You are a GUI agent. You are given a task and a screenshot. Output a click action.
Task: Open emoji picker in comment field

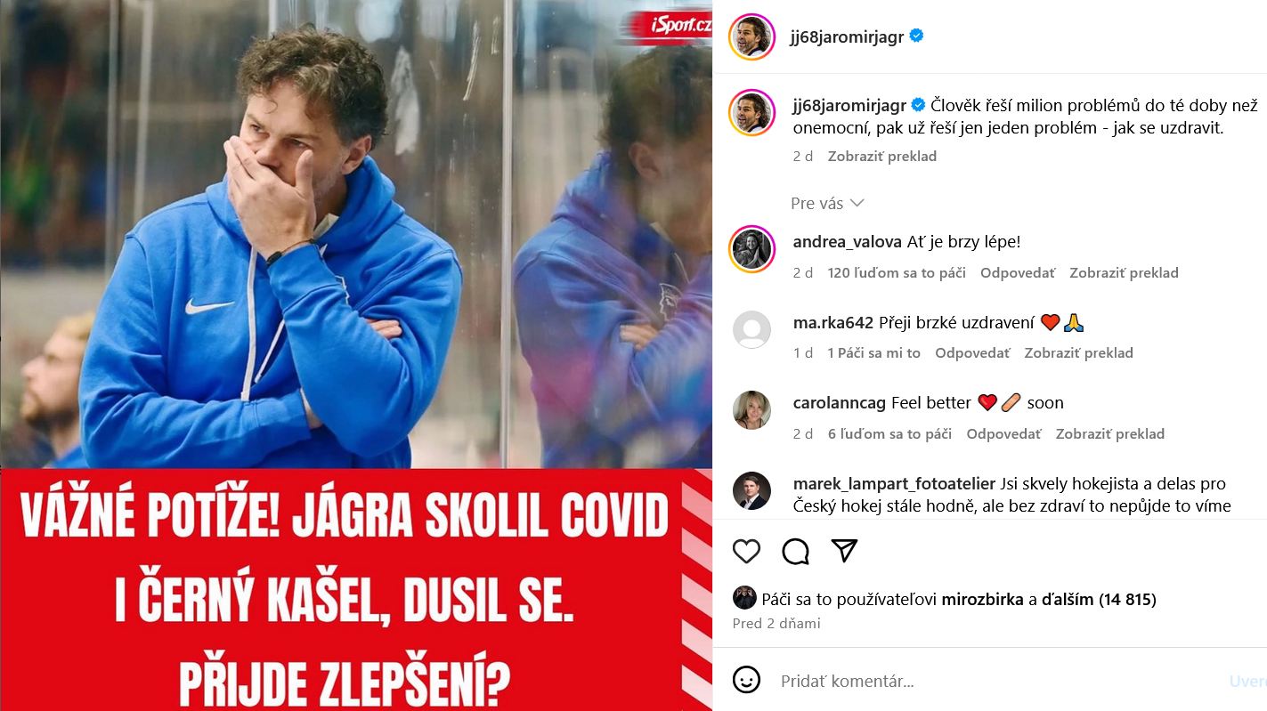click(x=746, y=681)
